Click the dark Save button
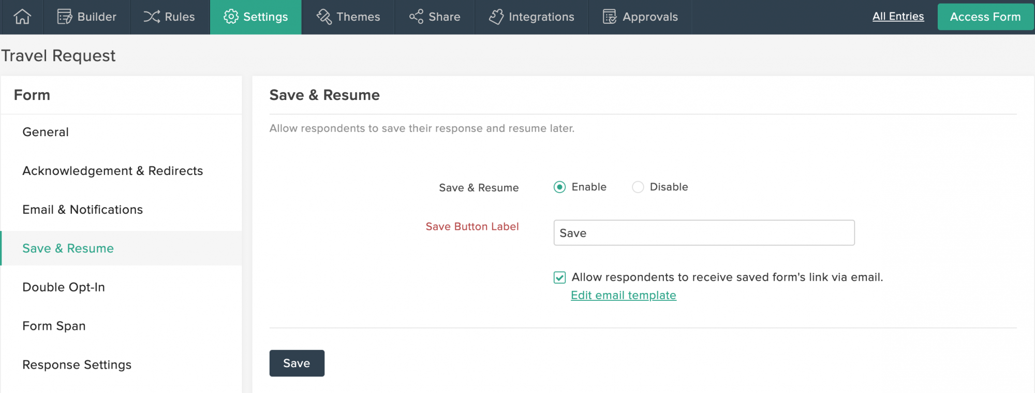The image size is (1035, 393). tap(297, 363)
